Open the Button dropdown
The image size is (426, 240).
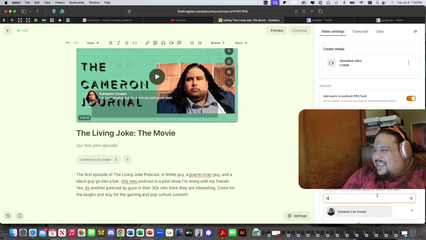pos(218,43)
